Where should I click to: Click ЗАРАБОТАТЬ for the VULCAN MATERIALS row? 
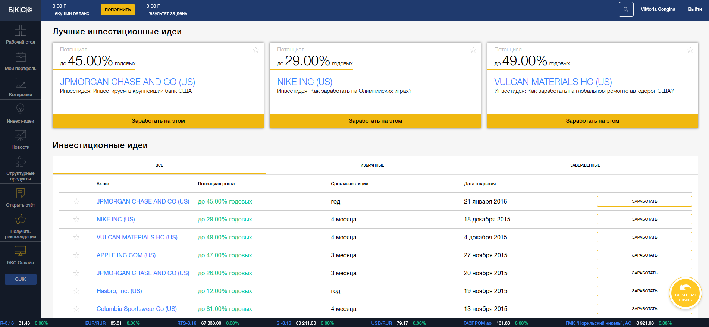pyautogui.click(x=644, y=237)
